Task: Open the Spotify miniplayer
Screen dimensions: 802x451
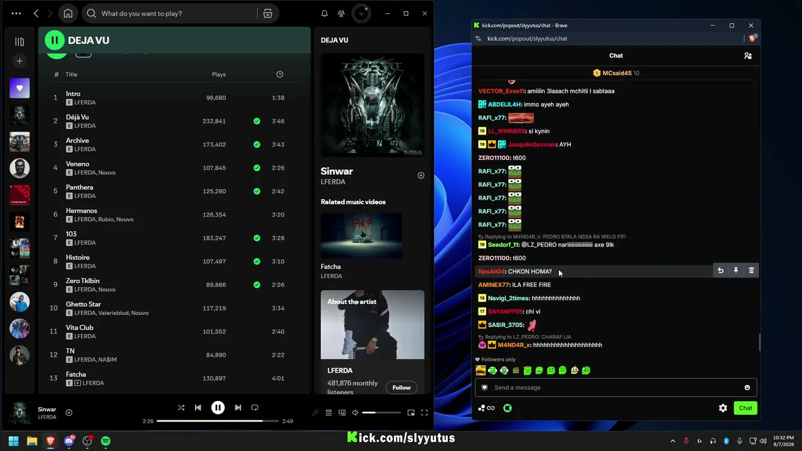Action: (x=411, y=412)
